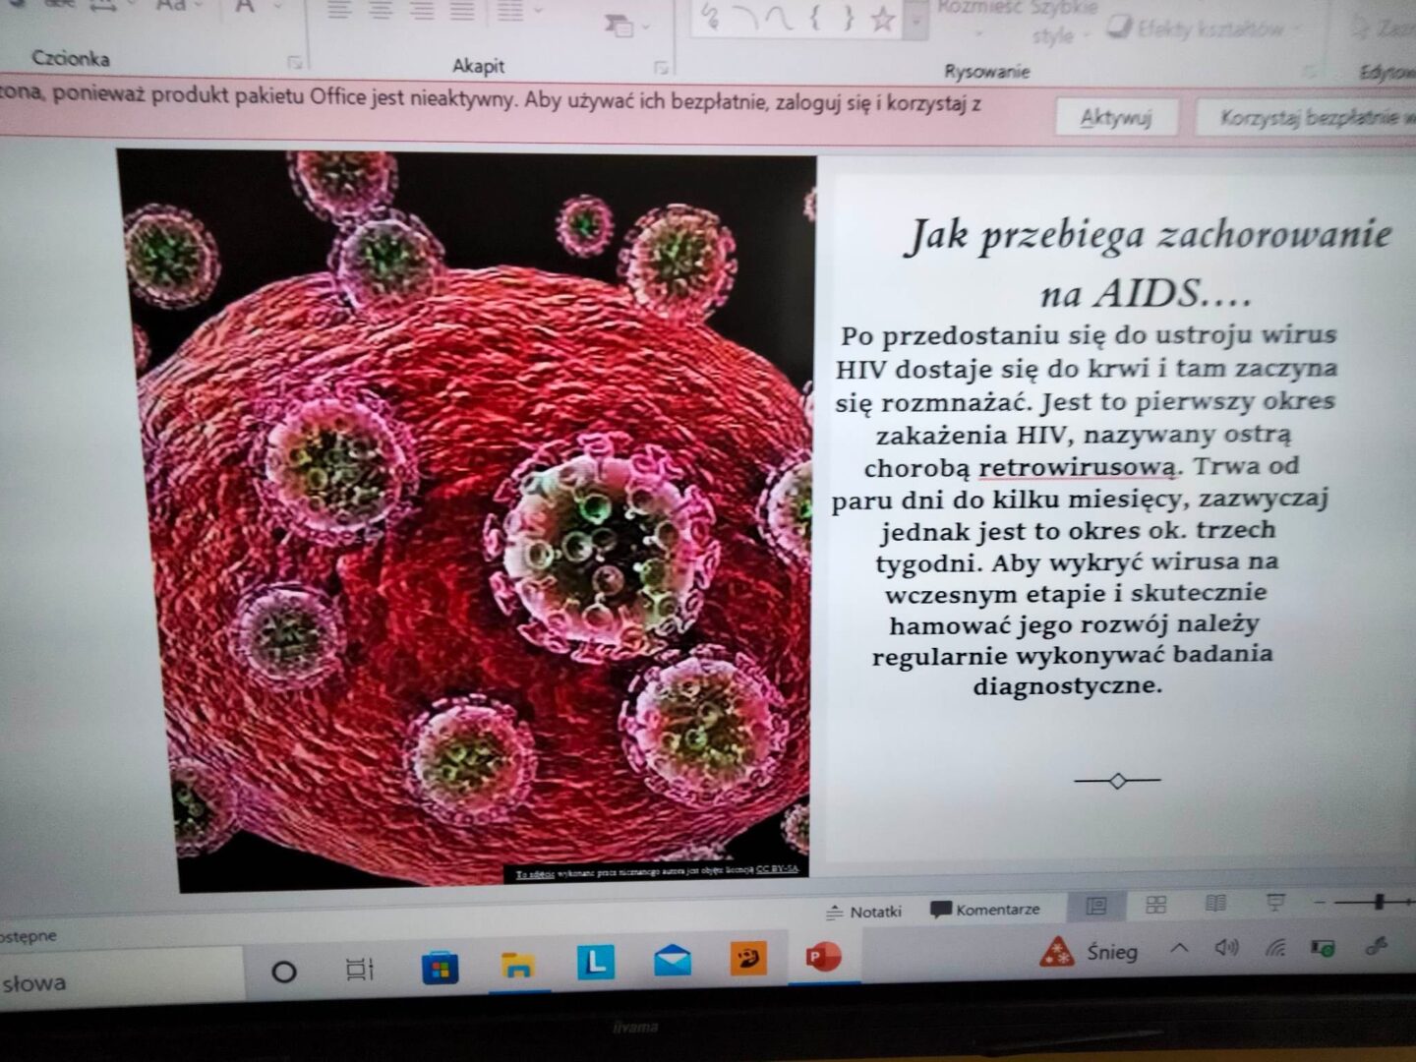This screenshot has height=1062, width=1416.
Task: Open Microsoft Store from the taskbar
Action: (440, 970)
